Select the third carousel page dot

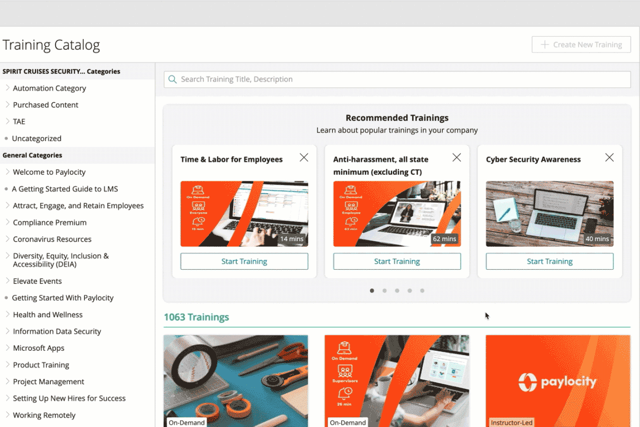tap(397, 290)
